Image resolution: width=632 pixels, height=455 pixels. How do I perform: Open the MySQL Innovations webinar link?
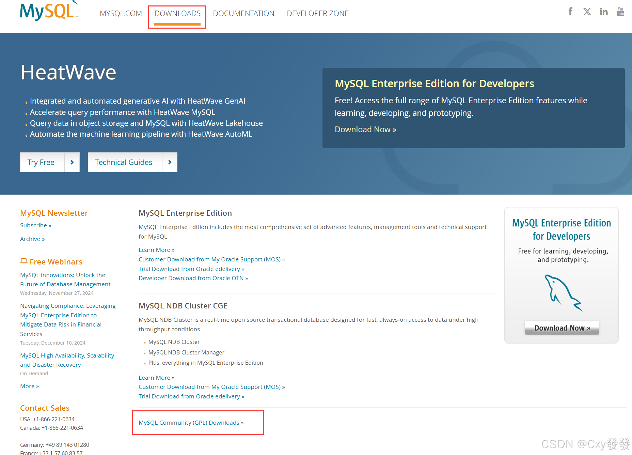point(65,279)
